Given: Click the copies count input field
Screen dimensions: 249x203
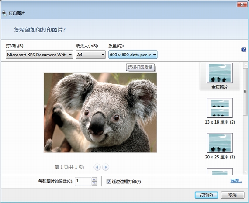Looking at the screenshot, I should (x=83, y=181).
